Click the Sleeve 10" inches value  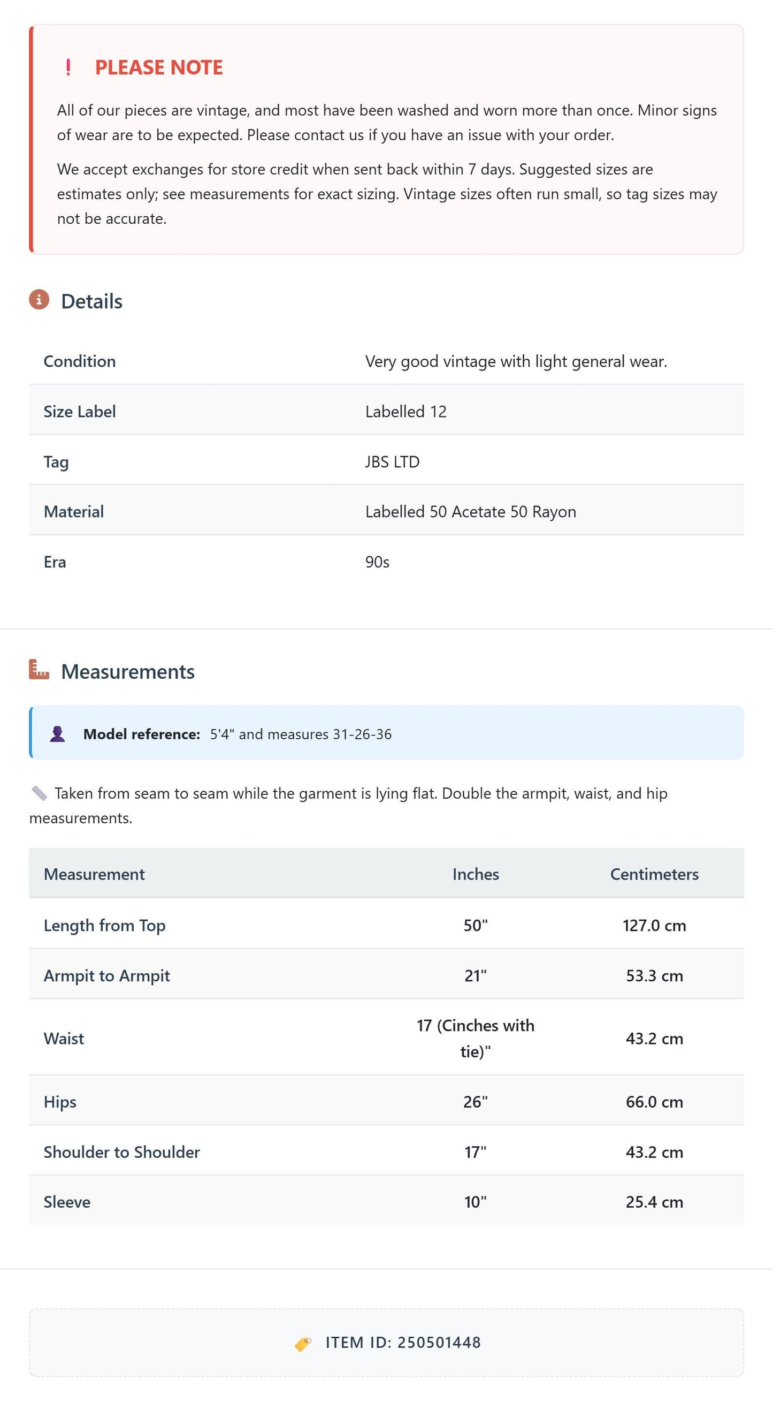point(476,1202)
